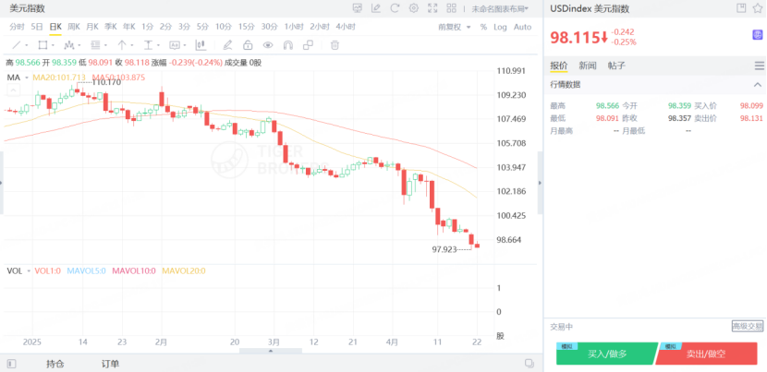This screenshot has height=372, width=767.
Task: Select the line drawing tool
Action: click(16, 45)
